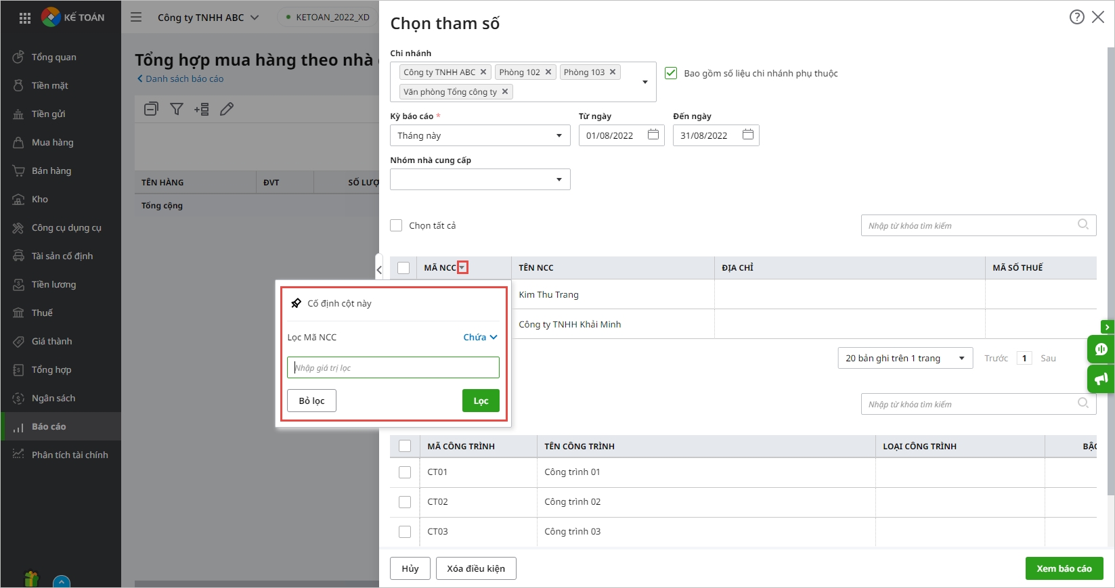This screenshot has width=1115, height=588.
Task: Toggle Bao gồm số liệu chi nhánh phụ thuộc
Action: [x=671, y=73]
